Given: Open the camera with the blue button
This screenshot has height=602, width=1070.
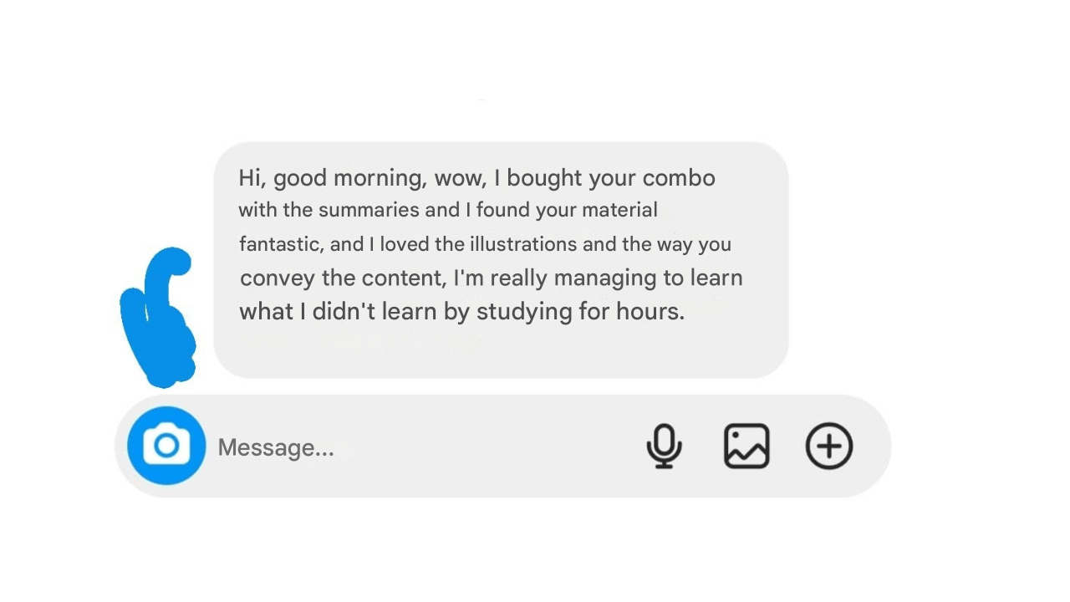Looking at the screenshot, I should [x=166, y=446].
